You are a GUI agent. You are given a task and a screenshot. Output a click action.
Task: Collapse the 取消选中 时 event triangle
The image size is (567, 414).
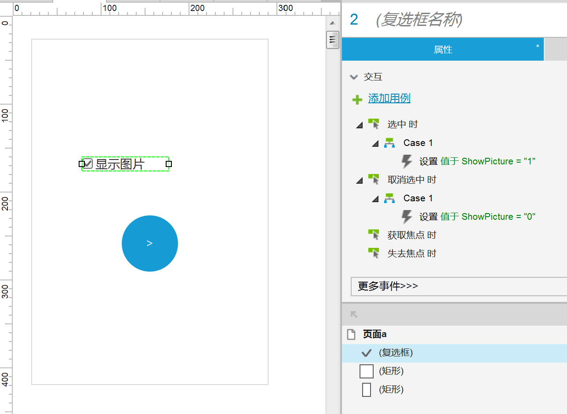tap(360, 180)
